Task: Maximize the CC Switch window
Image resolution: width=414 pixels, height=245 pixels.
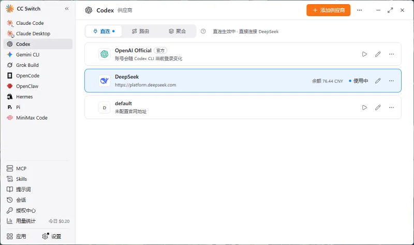Action: tap(390, 10)
